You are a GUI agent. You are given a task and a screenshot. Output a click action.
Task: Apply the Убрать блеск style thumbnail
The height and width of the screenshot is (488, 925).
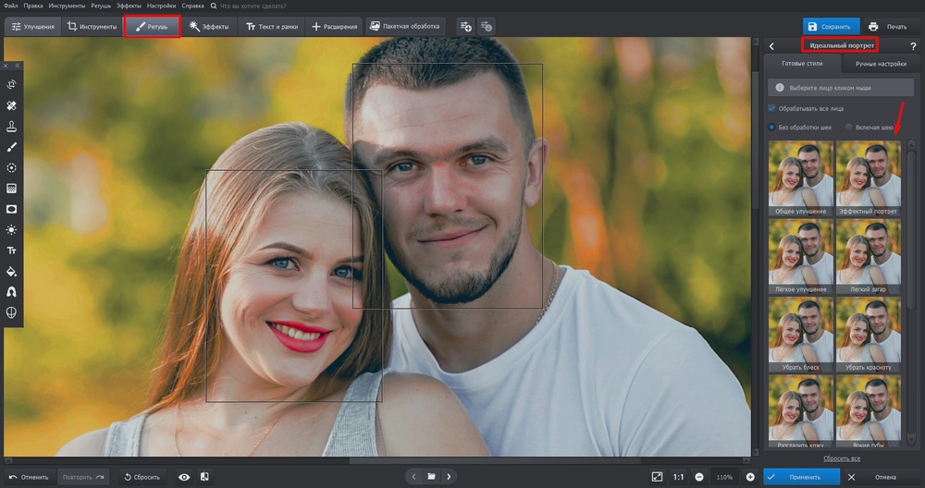point(801,335)
